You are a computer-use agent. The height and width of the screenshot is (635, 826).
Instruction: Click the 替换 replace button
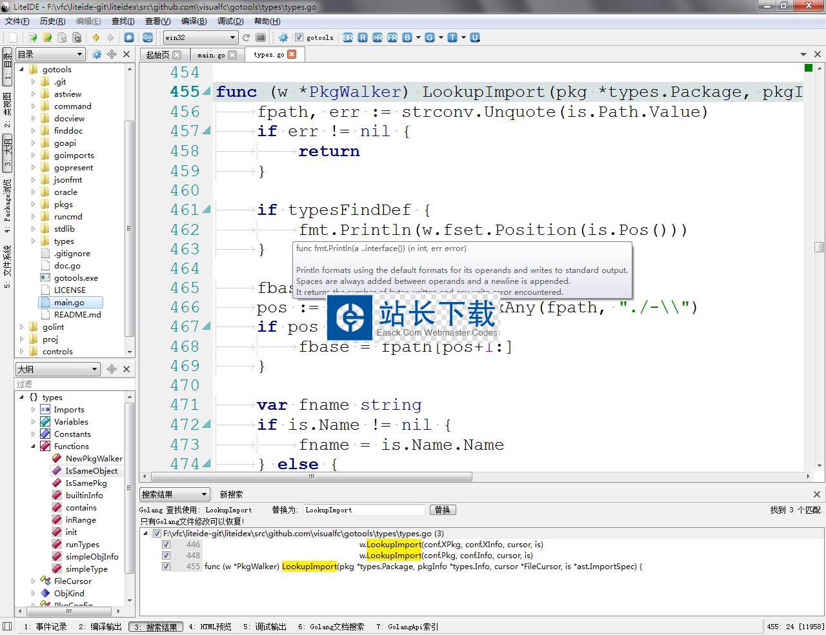[x=442, y=510]
